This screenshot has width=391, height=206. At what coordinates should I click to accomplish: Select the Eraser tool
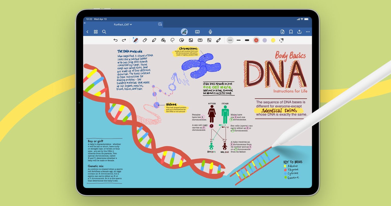coord(145,40)
